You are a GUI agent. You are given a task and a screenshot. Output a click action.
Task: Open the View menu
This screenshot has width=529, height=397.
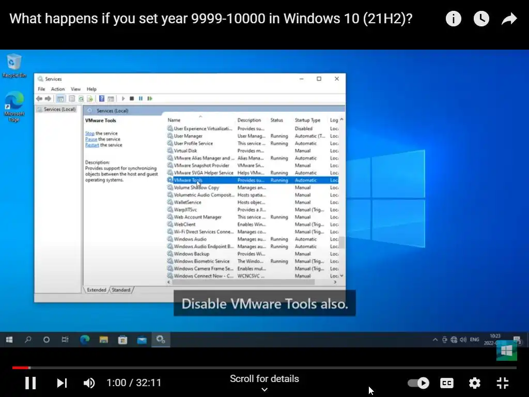[x=75, y=89]
